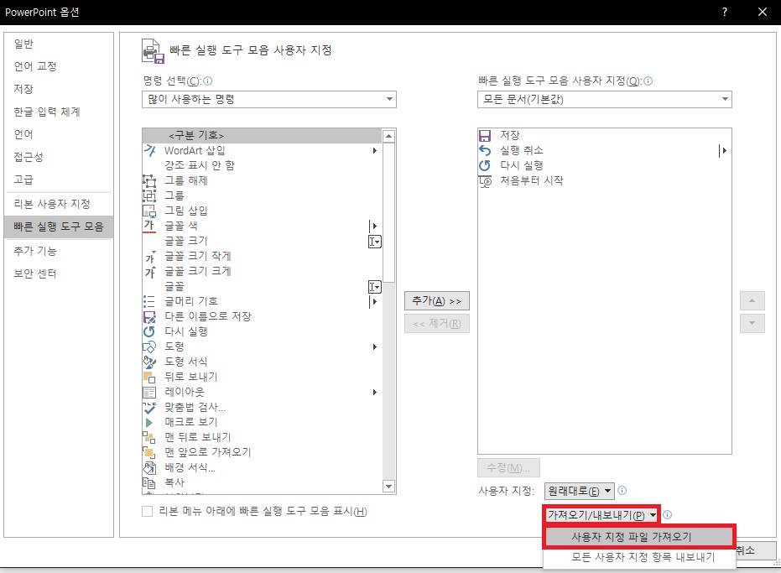Select the 그림 삽입 icon
Viewport: 781px width, 573px height.
click(x=149, y=211)
